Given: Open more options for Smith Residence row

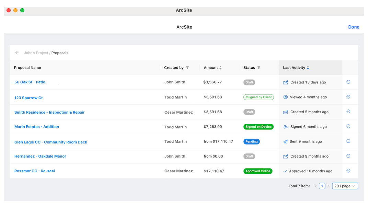Looking at the screenshot, I should [x=348, y=112].
